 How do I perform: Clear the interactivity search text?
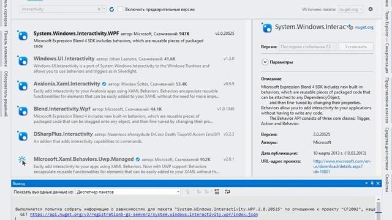pos(99,9)
